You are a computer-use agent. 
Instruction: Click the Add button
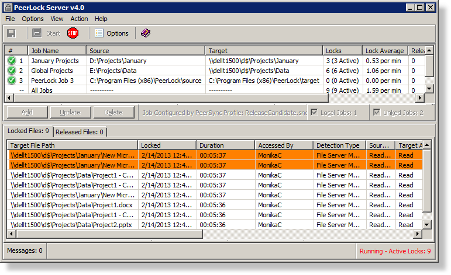tap(27, 112)
